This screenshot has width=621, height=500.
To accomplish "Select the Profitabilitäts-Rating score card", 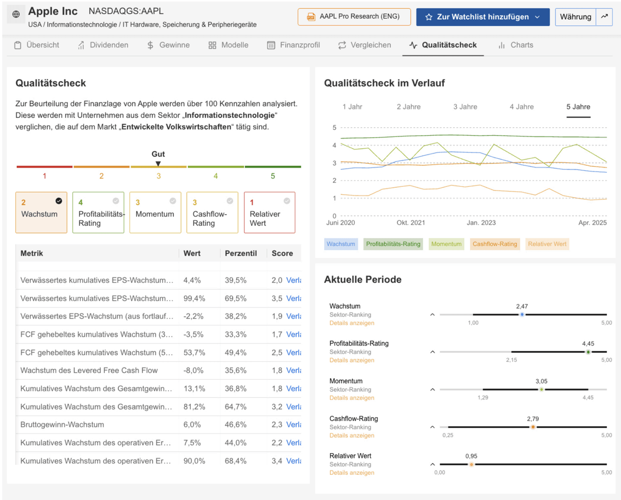I will point(98,213).
